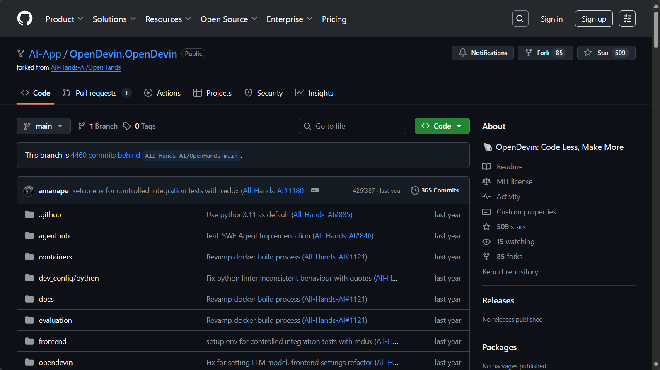Viewport: 660px width, 370px height.
Task: Open amanape user avatar
Action: pyautogui.click(x=29, y=190)
